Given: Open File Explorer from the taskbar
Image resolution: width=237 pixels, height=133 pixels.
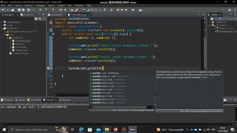Looking at the screenshot, I should point(107,130).
